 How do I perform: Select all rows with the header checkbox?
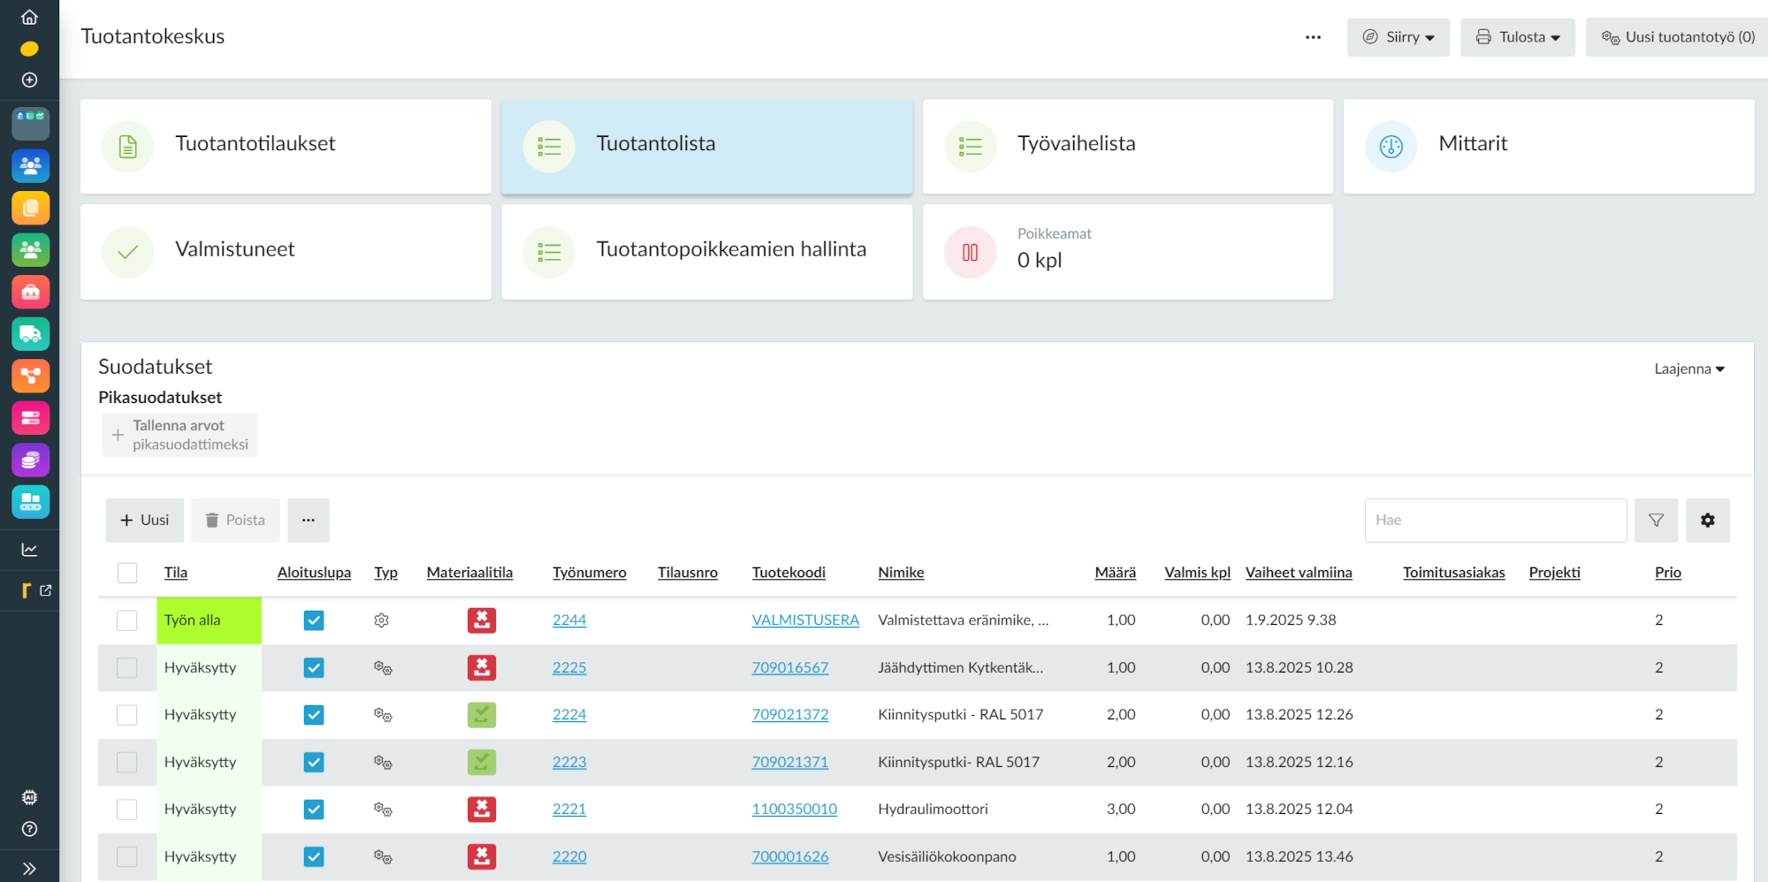pyautogui.click(x=127, y=572)
